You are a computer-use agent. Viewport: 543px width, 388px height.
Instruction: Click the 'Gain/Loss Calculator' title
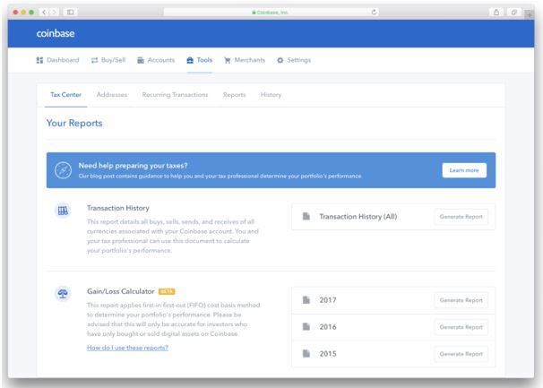(120, 291)
